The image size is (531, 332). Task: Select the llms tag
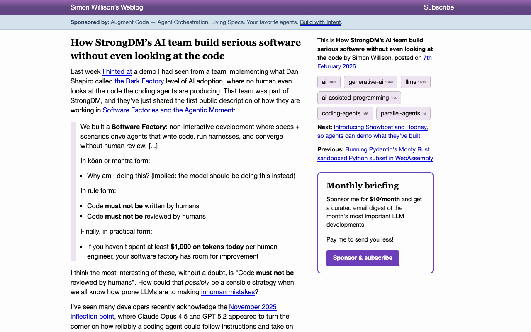pyautogui.click(x=415, y=82)
